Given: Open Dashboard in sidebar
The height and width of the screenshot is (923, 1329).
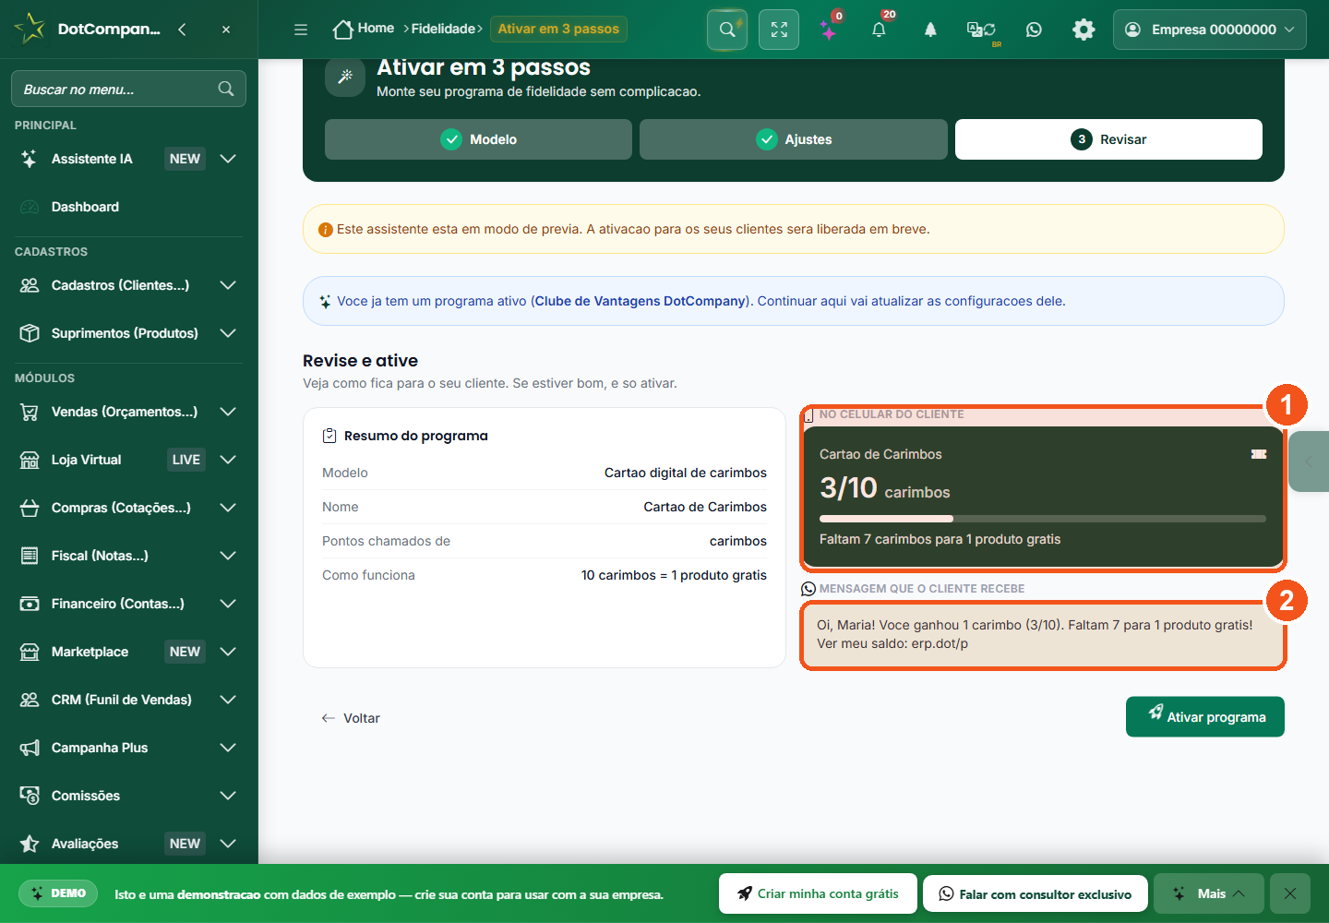Looking at the screenshot, I should (128, 207).
